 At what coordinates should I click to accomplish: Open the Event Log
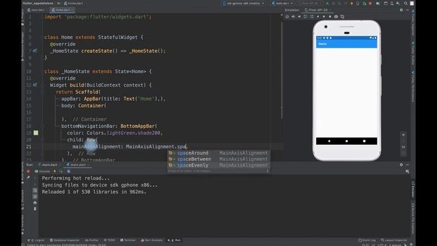[x=367, y=240]
